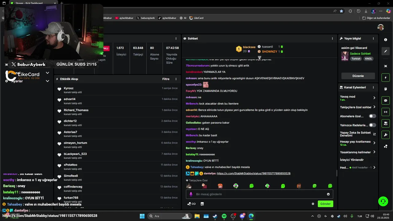Click the spacefps22 emote image in chat
The image size is (393, 221).
(x=206, y=85)
